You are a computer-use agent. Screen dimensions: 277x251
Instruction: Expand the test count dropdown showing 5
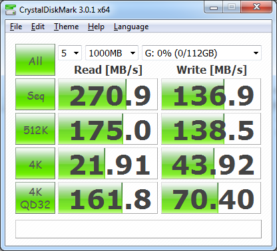(x=70, y=53)
